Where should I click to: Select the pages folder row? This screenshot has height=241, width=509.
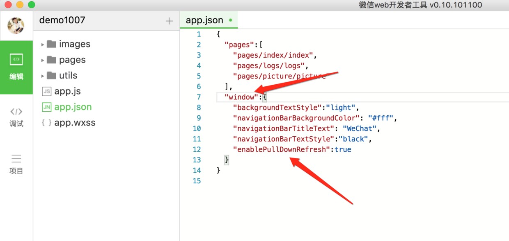tap(106, 60)
